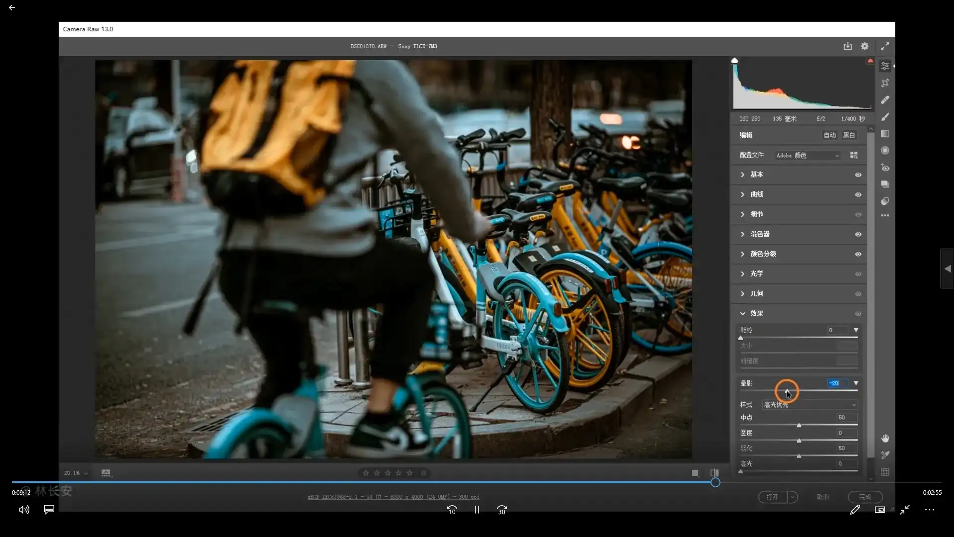The image size is (954, 537).
Task: Select the Hand tool
Action: (885, 438)
